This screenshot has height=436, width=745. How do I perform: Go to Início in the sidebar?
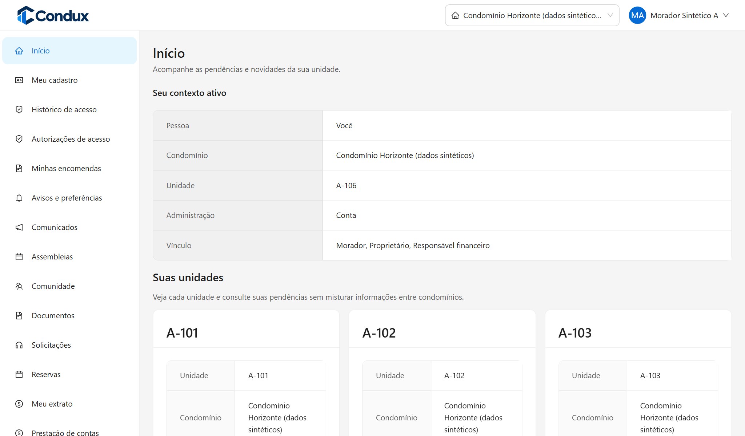(x=69, y=51)
